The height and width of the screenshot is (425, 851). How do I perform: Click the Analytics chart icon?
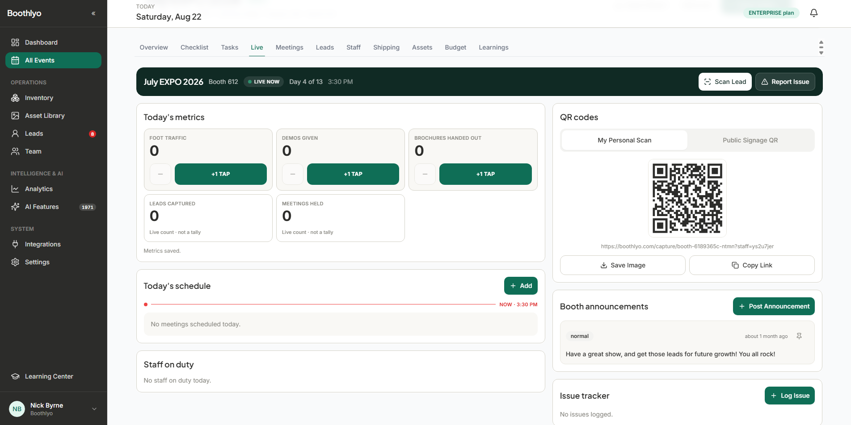(15, 189)
